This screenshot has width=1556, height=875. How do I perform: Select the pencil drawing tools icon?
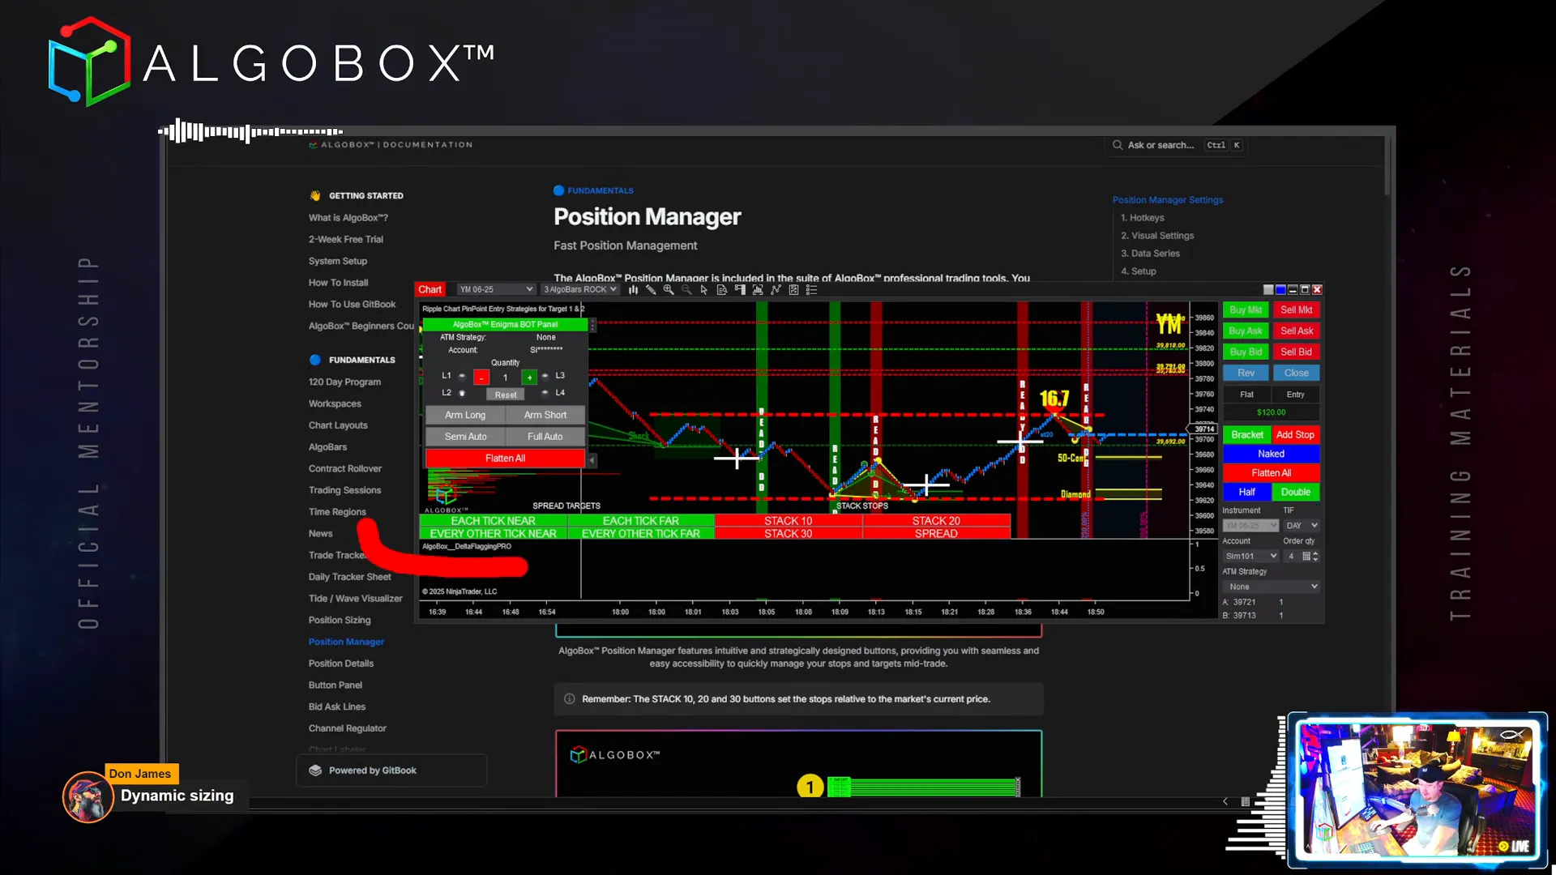point(651,289)
